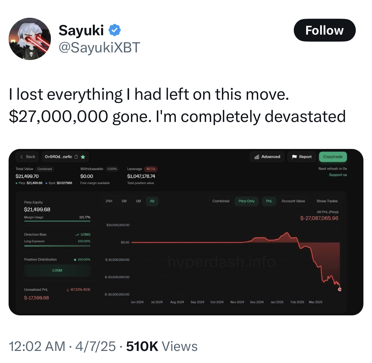Open the Advanced chart view
Viewport: 372px width, 363px height.
coord(267,157)
